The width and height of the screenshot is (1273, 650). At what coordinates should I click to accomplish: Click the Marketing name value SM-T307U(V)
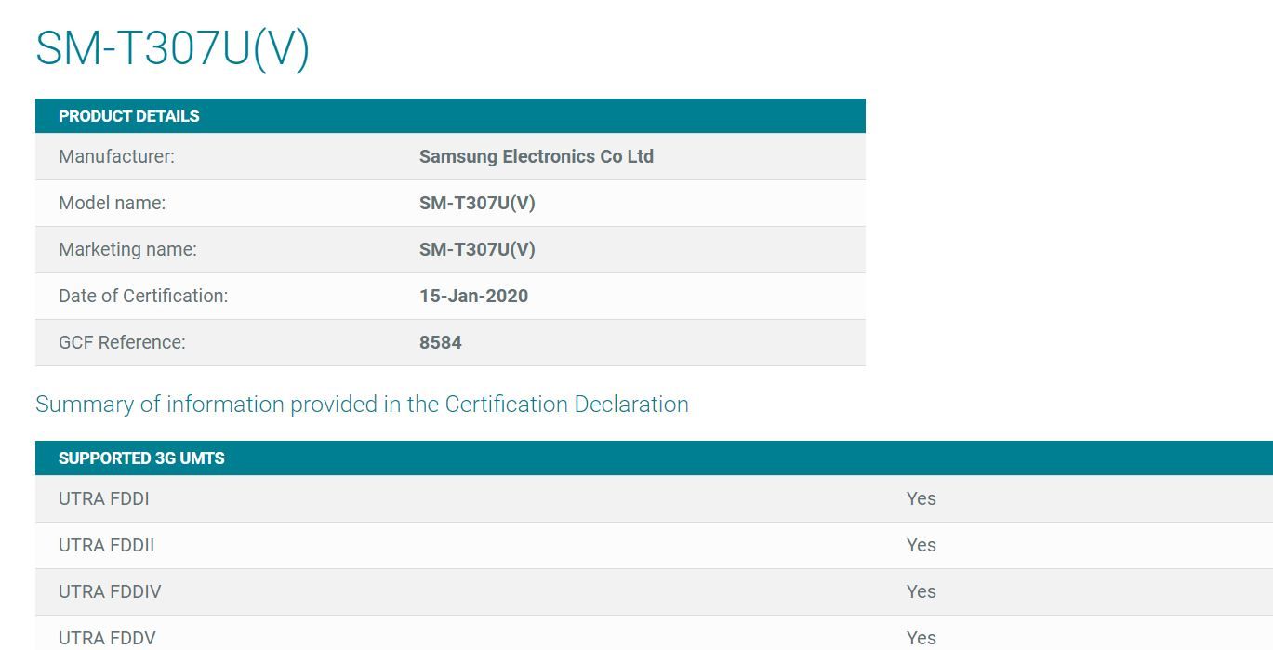[477, 249]
